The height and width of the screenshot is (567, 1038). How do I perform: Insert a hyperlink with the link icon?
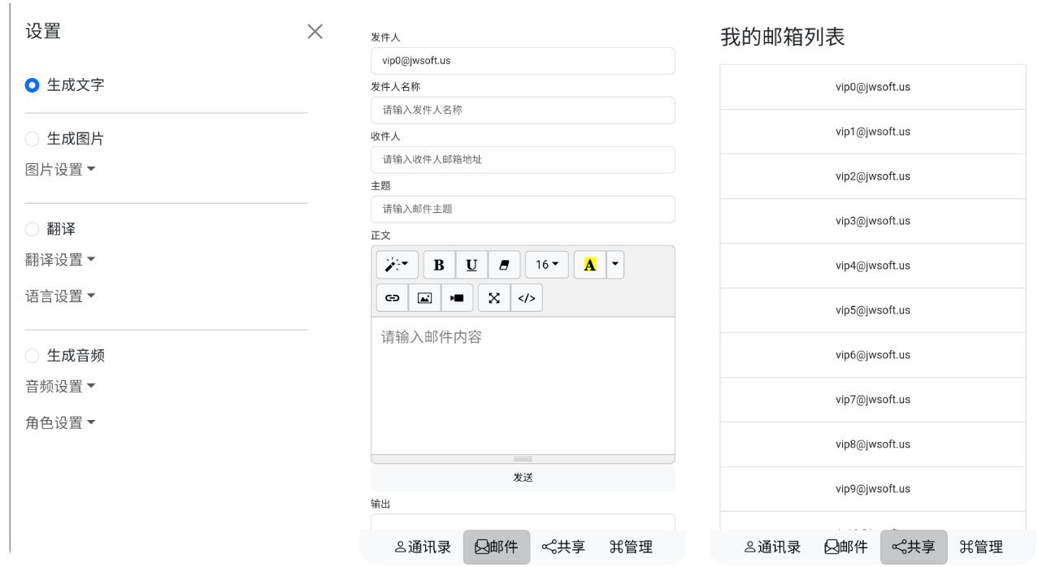pyautogui.click(x=392, y=298)
